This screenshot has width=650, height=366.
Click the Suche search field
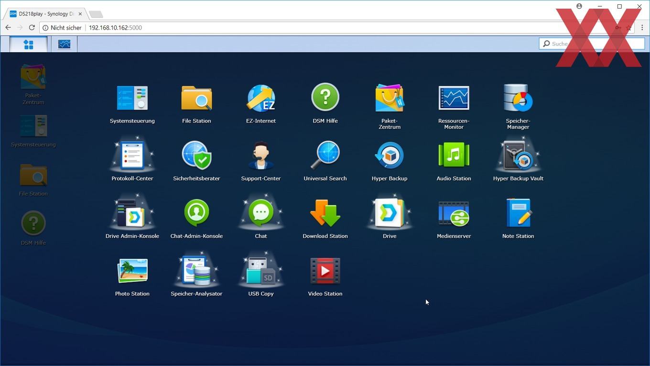click(x=592, y=44)
